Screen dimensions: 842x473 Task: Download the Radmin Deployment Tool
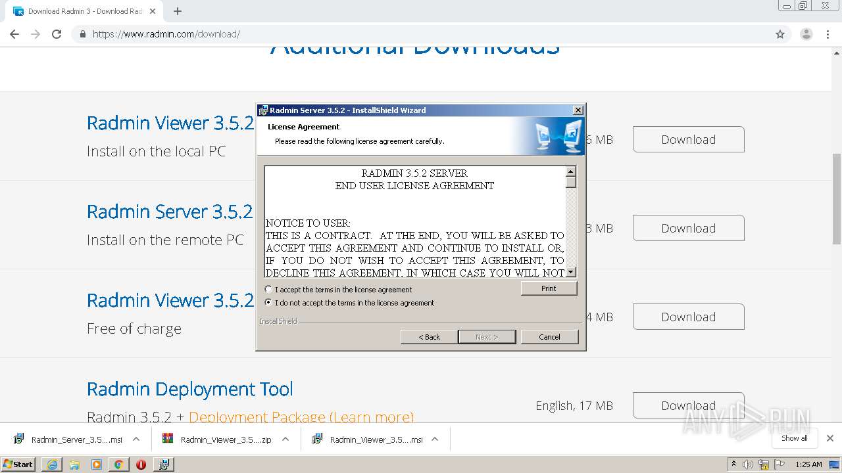click(x=688, y=405)
